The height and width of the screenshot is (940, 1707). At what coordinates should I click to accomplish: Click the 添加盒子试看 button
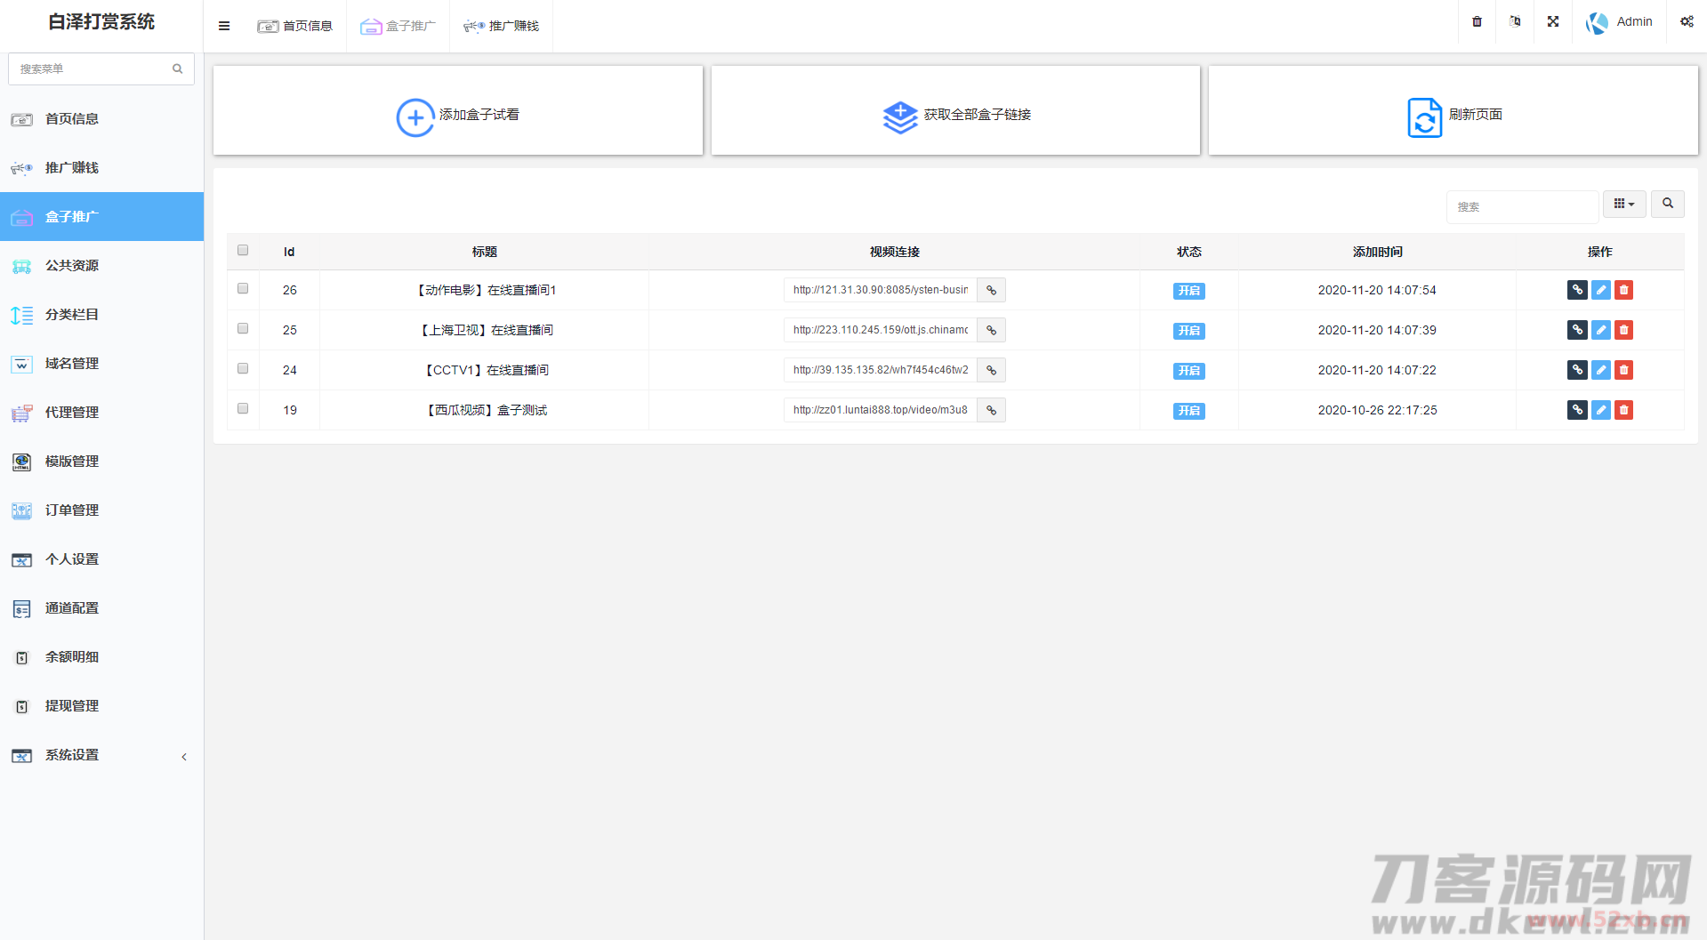point(458,115)
